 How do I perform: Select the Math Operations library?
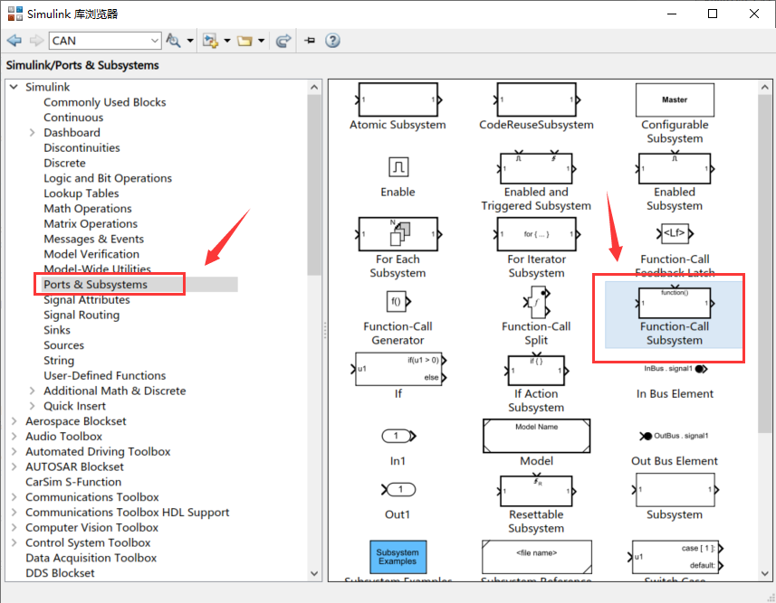click(88, 209)
